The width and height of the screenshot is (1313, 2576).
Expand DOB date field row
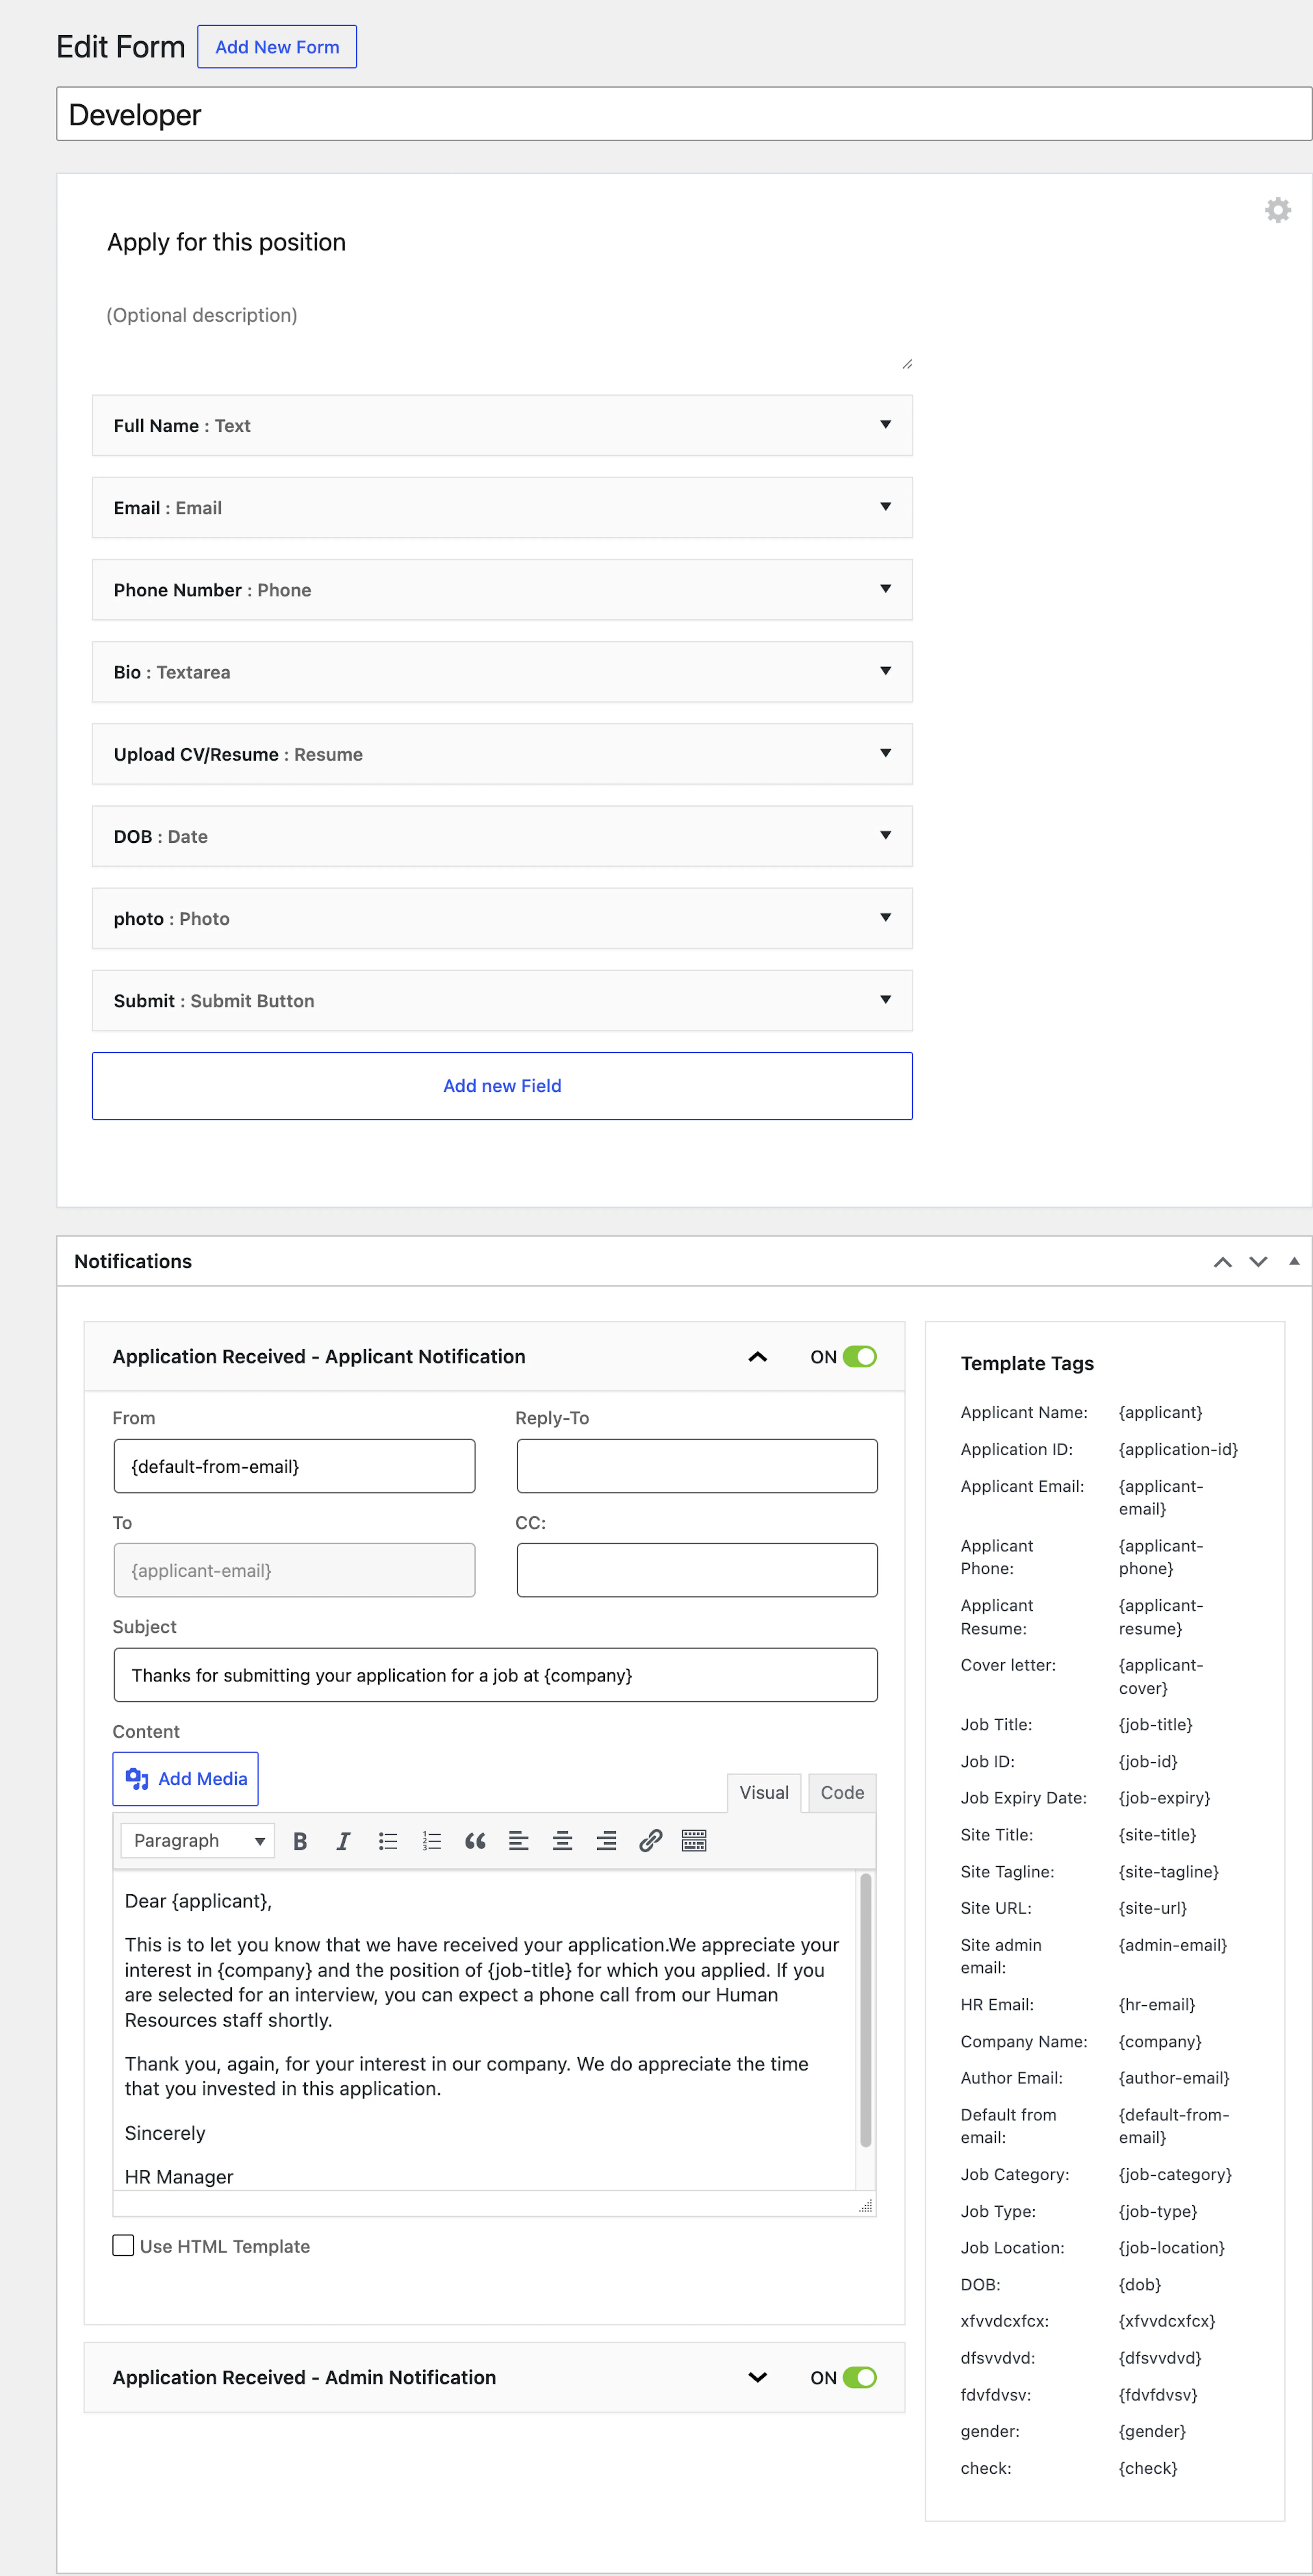pos(502,836)
